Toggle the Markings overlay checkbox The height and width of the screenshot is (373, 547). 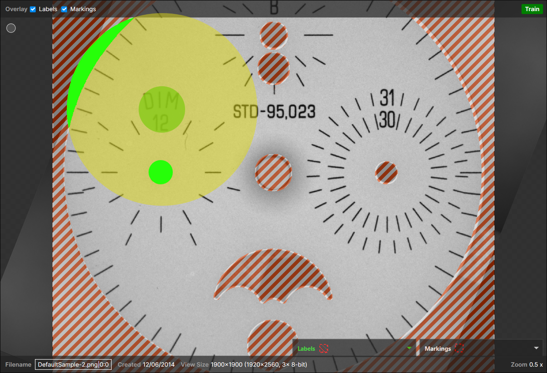point(64,9)
